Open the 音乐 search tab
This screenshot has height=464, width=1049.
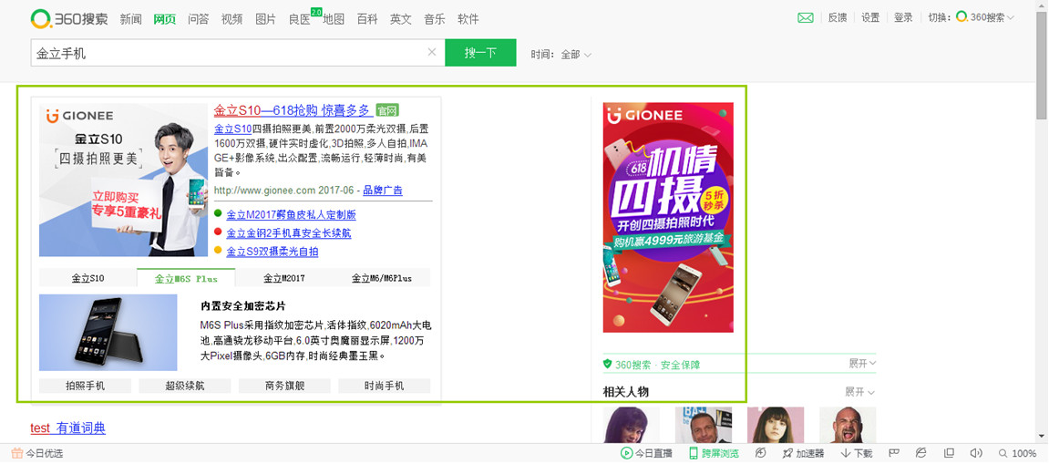435,19
